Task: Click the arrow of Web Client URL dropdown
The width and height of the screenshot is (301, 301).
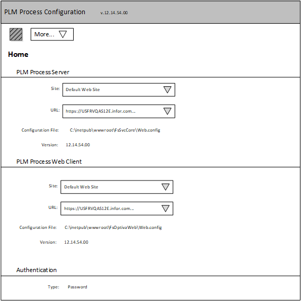Action: 165,208
